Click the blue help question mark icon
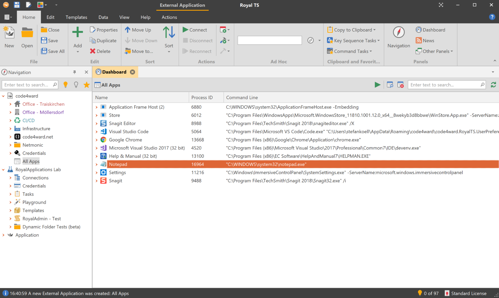 click(492, 17)
